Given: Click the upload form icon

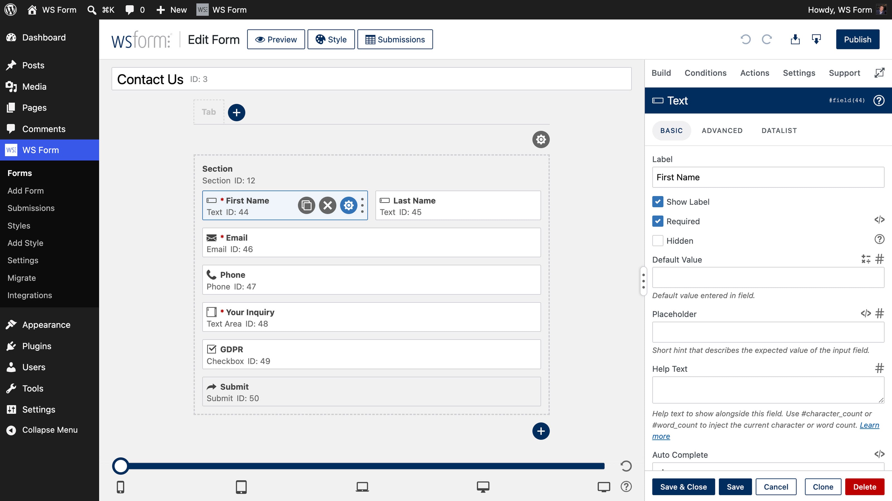Looking at the screenshot, I should click(x=795, y=40).
